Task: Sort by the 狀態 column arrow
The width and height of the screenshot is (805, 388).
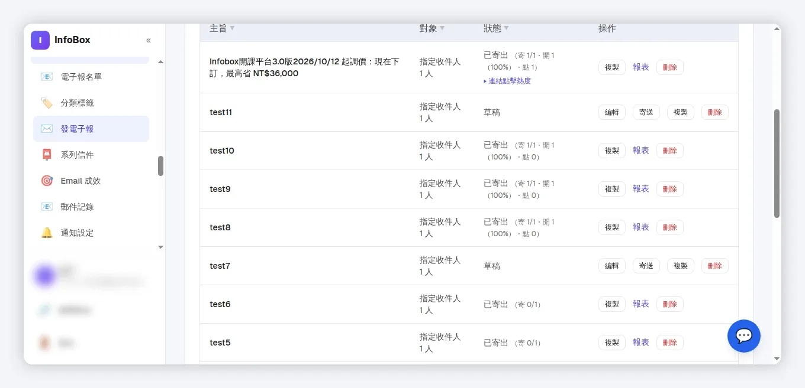Action: pyautogui.click(x=506, y=28)
